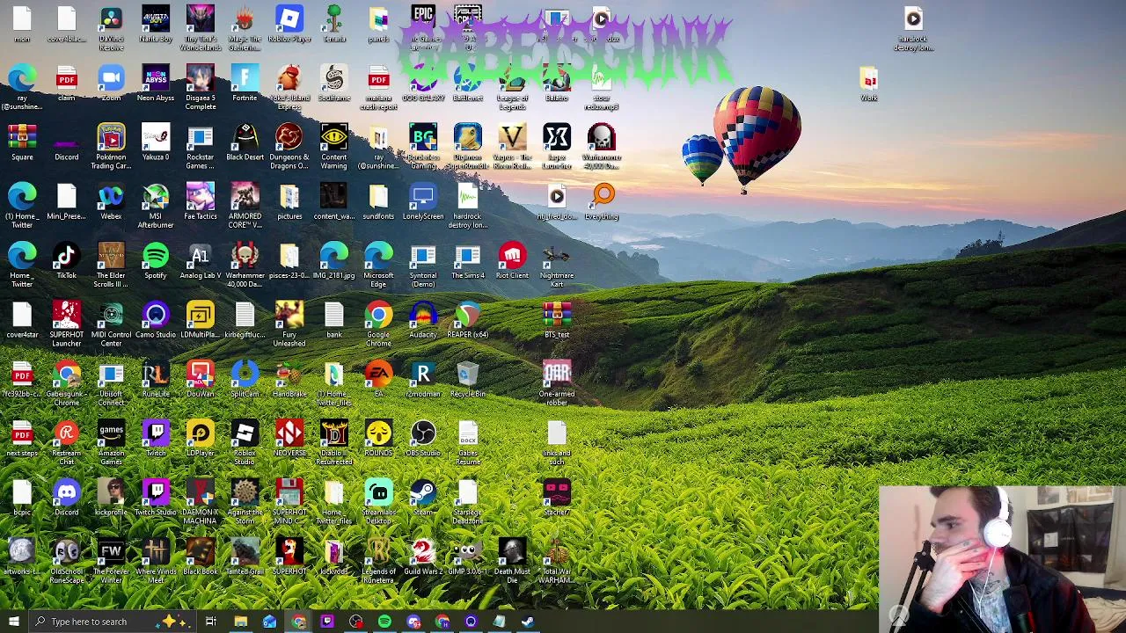Click the Zoom desktop shortcut

111,84
